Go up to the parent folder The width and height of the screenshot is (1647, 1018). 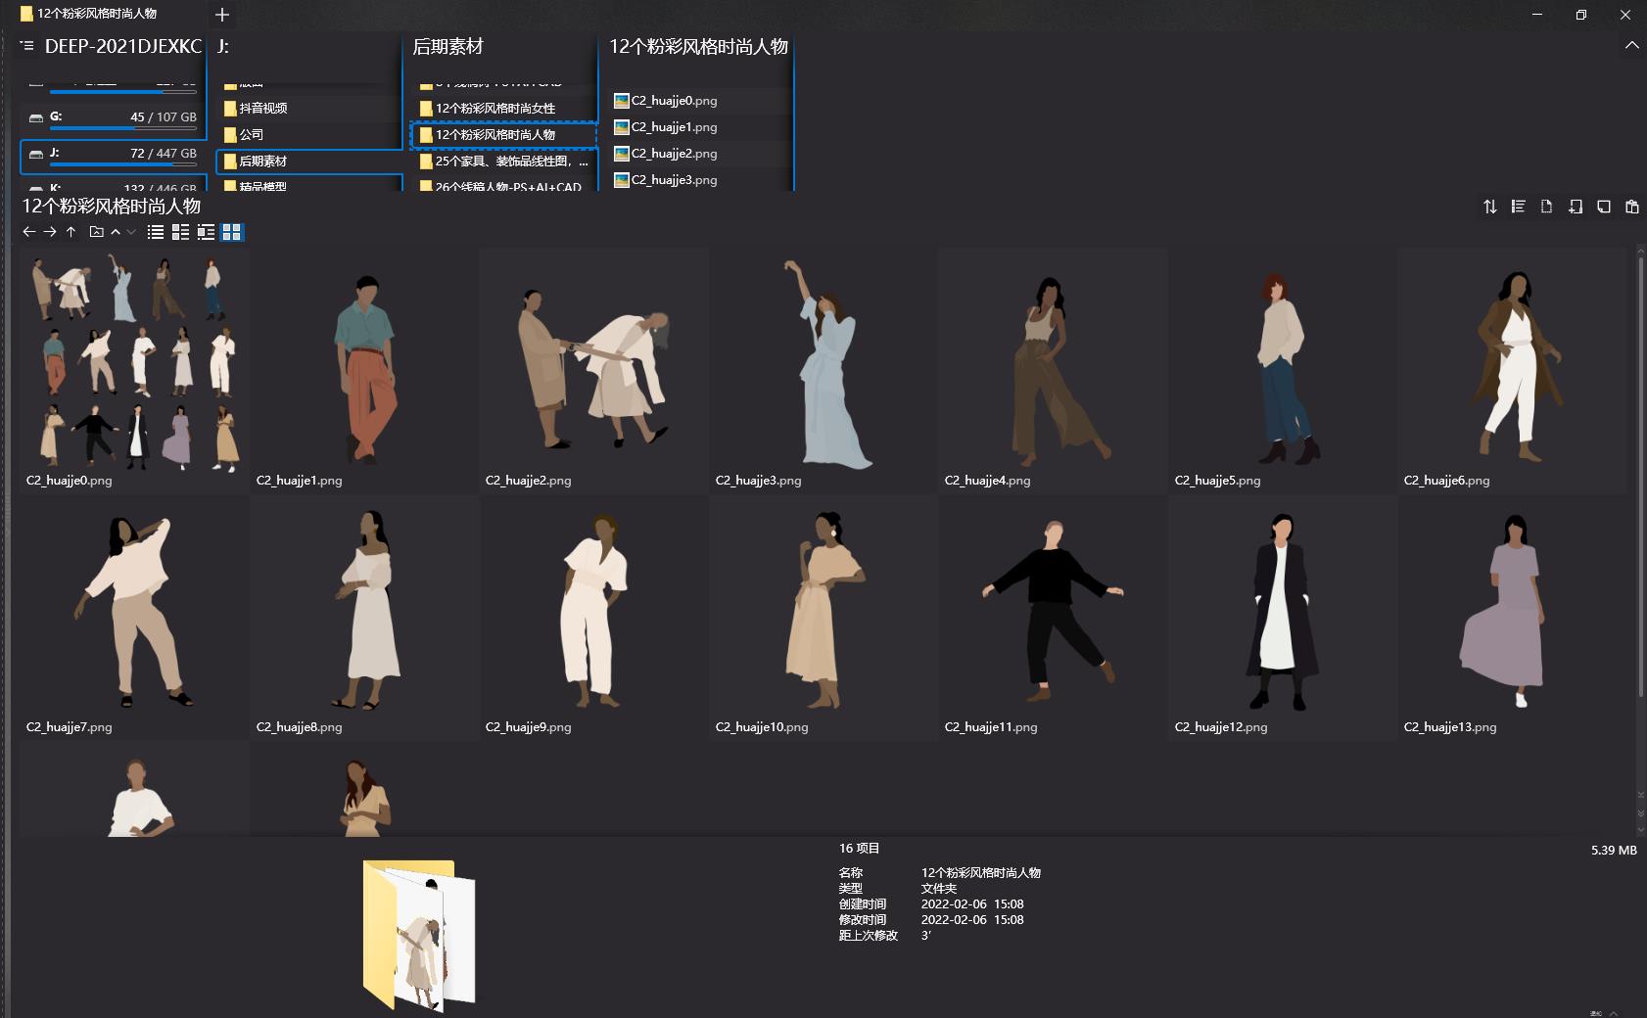point(71,232)
